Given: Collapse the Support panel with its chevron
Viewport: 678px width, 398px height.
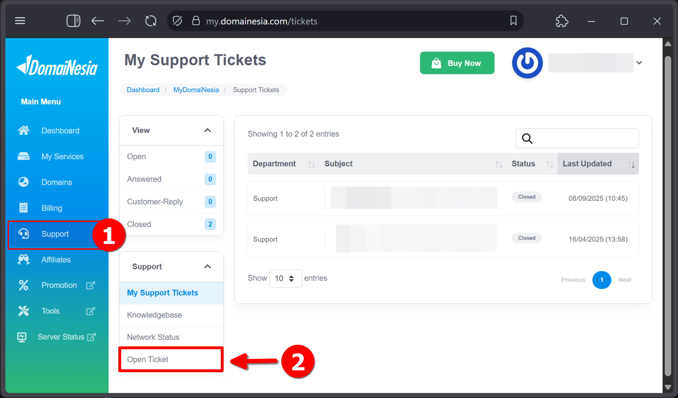Looking at the screenshot, I should (207, 266).
